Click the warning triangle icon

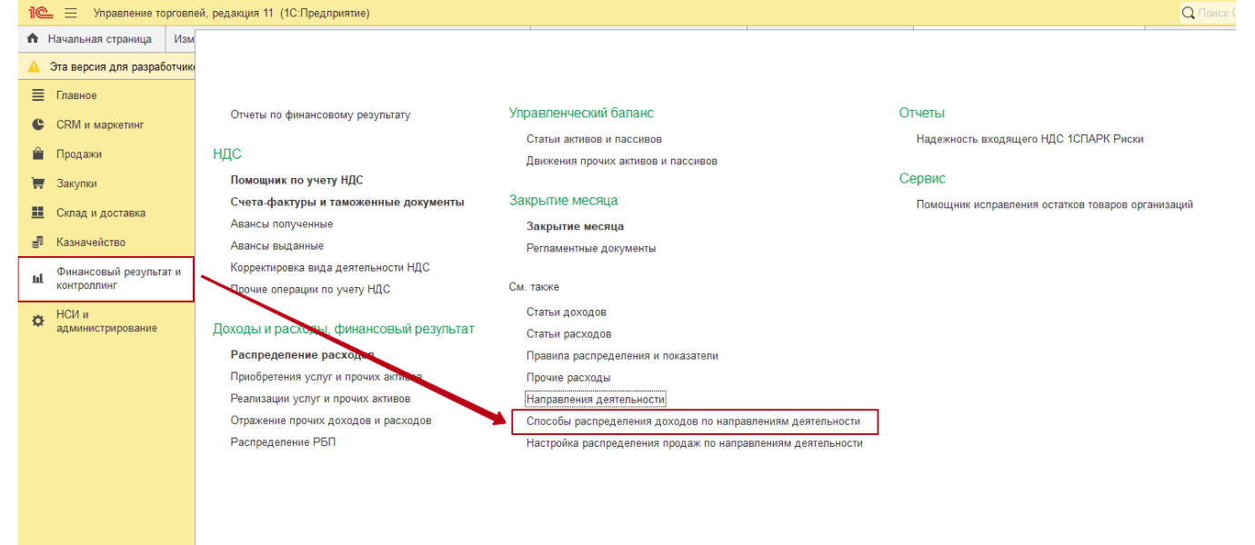coord(34,66)
